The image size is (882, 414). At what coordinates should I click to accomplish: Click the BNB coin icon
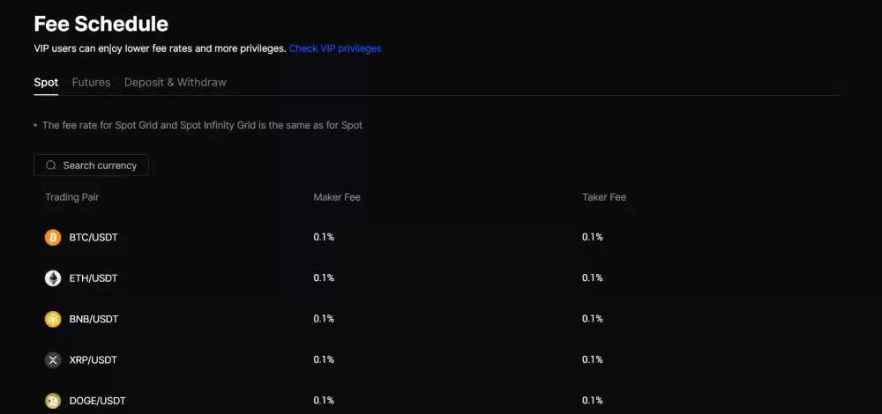pos(53,319)
